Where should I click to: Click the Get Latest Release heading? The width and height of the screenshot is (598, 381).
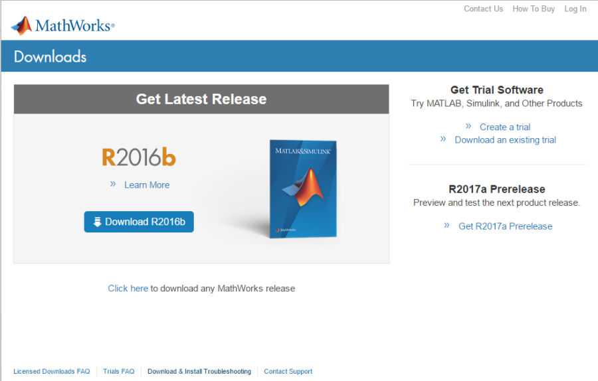(x=201, y=99)
